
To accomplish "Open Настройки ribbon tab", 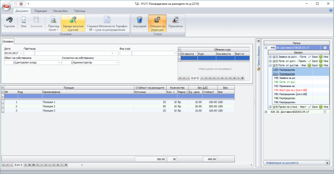I will (60, 11).
